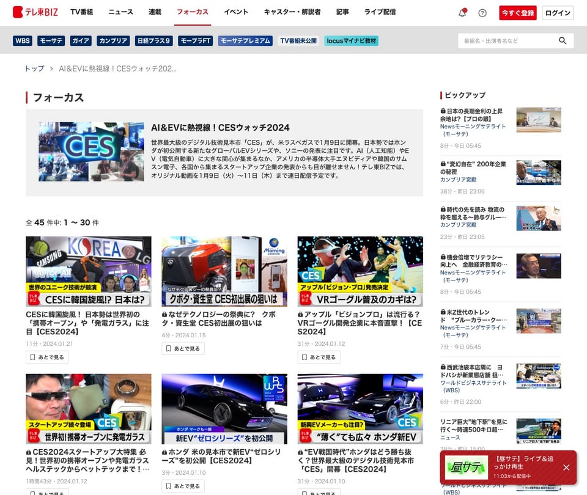Open the 連載 menu
Viewport: 587px width, 495px height.
click(x=155, y=12)
